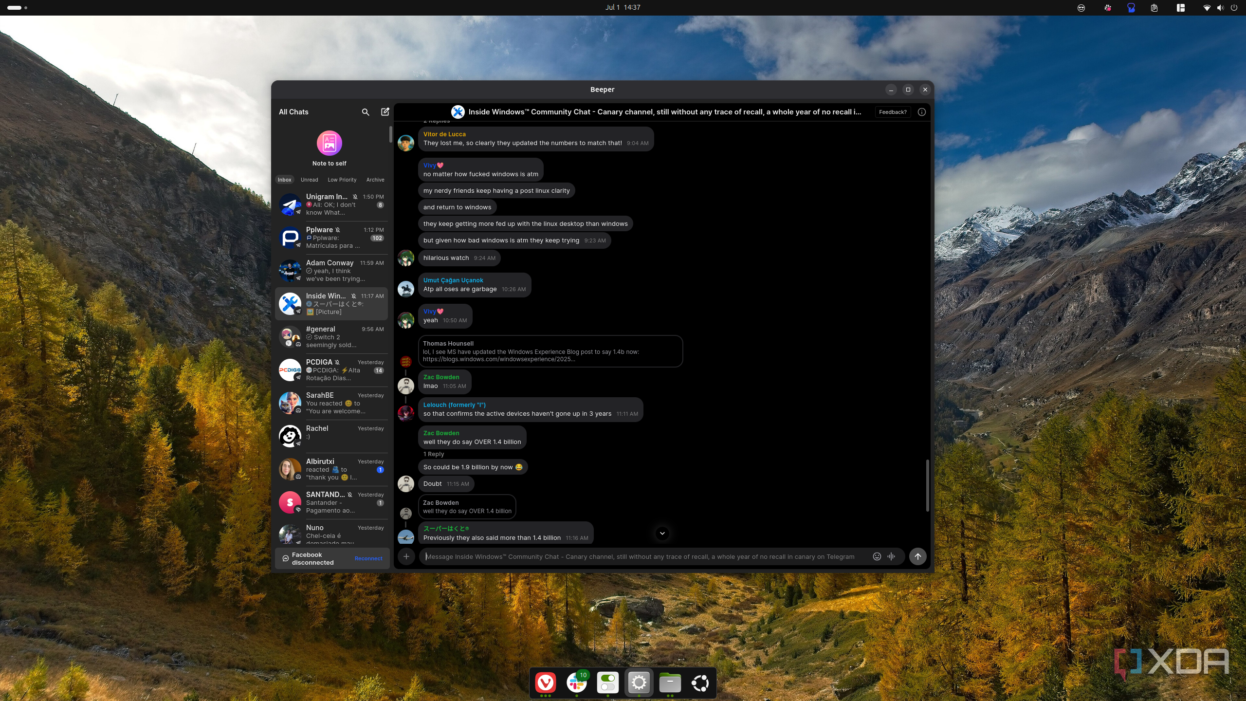Open the Ubuntu logo app in dock
This screenshot has height=701, width=1246.
[701, 683]
